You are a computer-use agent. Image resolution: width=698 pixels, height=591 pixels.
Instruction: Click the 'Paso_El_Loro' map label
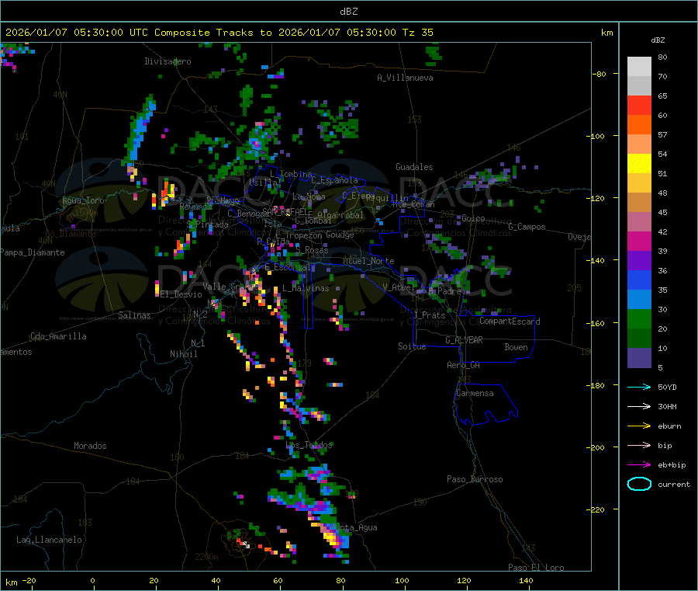pyautogui.click(x=536, y=568)
